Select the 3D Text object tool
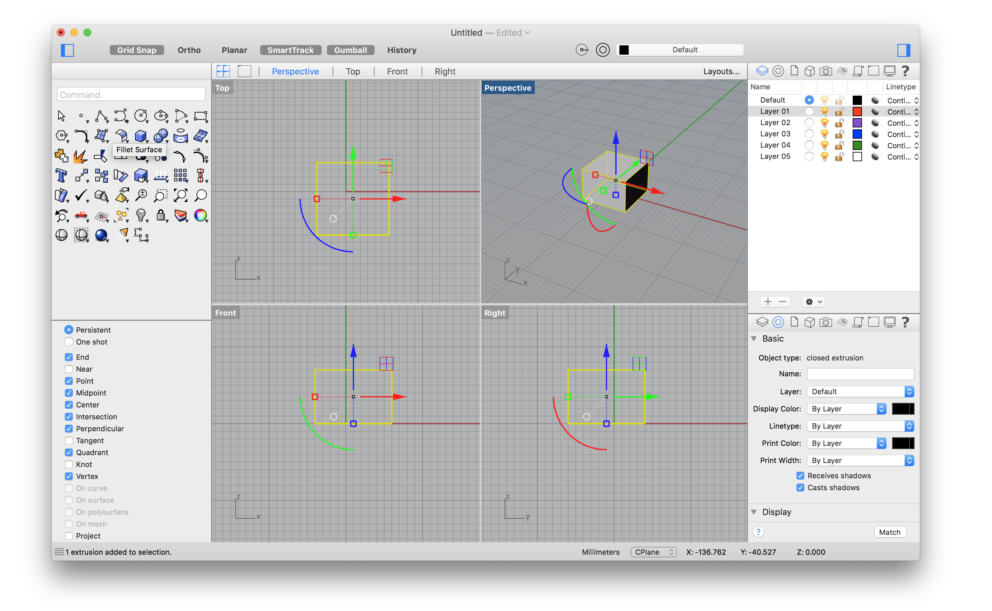Viewport: 992px width, 611px height. [x=62, y=175]
